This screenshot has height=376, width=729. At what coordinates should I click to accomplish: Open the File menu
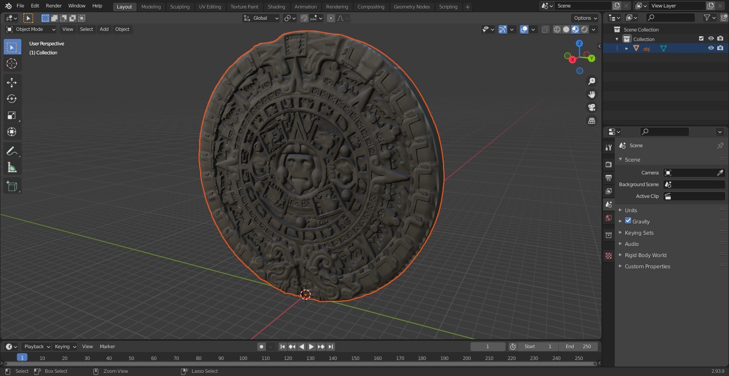coord(20,6)
